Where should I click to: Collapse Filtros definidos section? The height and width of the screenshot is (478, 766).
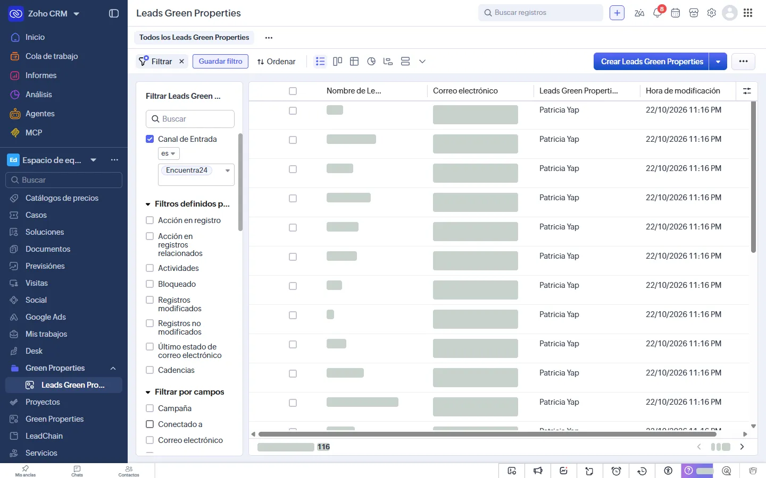pos(148,204)
